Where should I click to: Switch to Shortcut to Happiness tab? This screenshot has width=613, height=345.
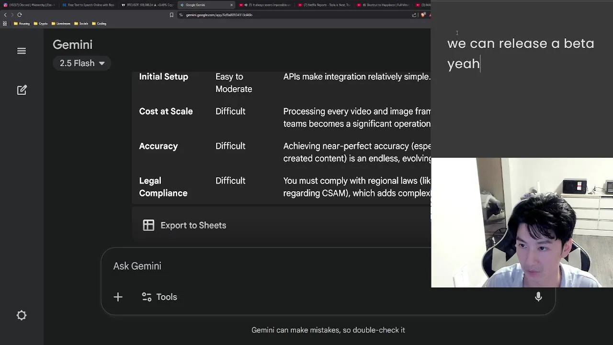pyautogui.click(x=384, y=5)
